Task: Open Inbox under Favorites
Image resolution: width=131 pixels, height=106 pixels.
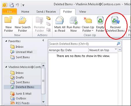Action: [x=17, y=47]
